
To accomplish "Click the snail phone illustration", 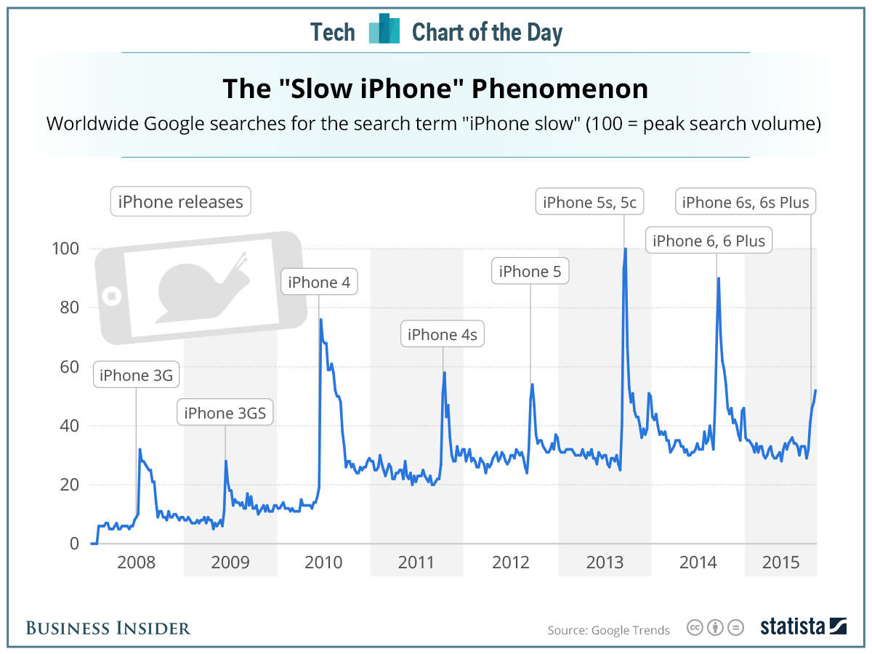I will 201,286.
